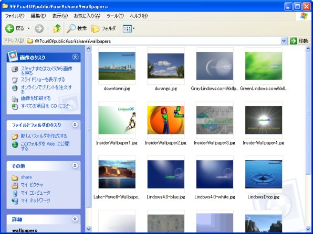Click 新しいフォルダを作成する link
The image size is (313, 234).
[44, 136]
